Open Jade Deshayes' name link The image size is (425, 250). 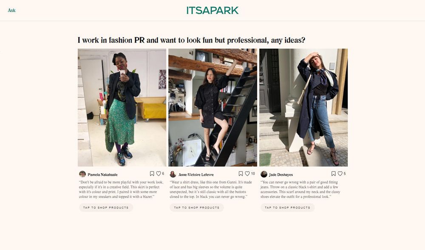(x=281, y=174)
